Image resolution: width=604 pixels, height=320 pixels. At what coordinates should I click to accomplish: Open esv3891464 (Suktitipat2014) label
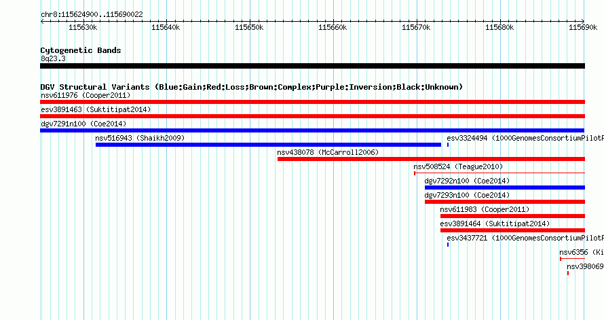495,224
